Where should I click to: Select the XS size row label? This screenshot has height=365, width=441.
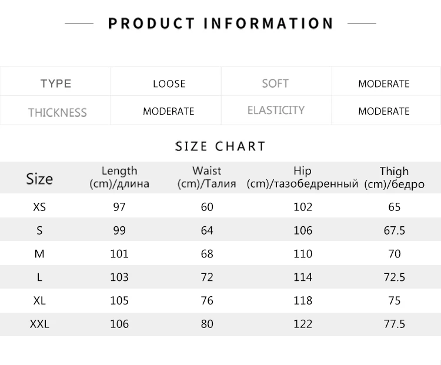pyautogui.click(x=39, y=207)
